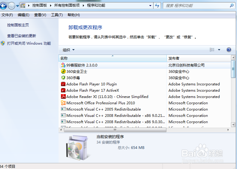
Task: Click the vertical scrollbar down arrow
Action: (233, 125)
